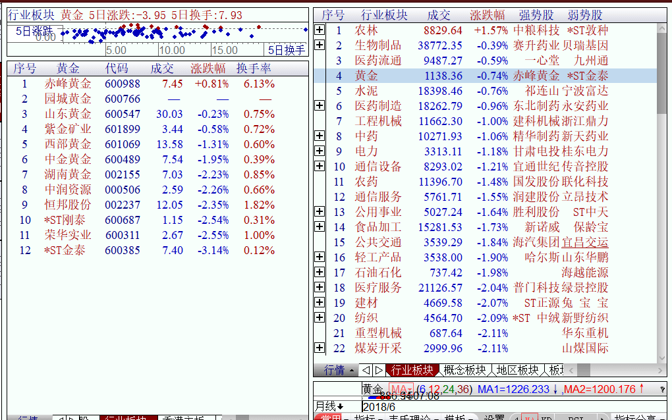
Task: Select the 重型机械 sector row
Action: pyautogui.click(x=485, y=332)
